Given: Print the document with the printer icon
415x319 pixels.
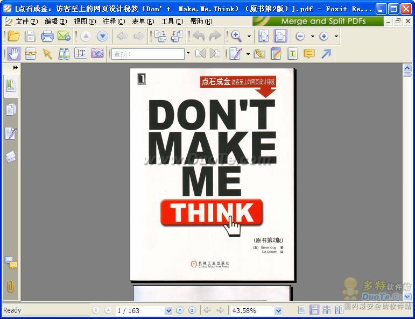Looking at the screenshot, I should click(x=47, y=36).
